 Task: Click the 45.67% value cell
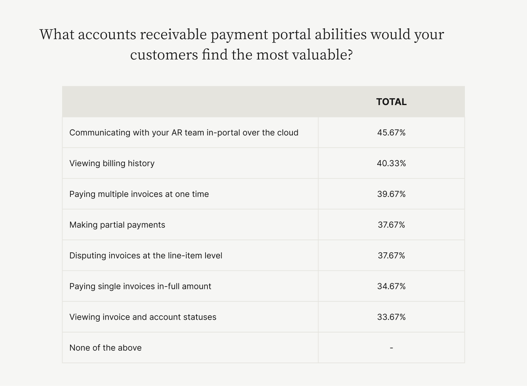point(391,133)
